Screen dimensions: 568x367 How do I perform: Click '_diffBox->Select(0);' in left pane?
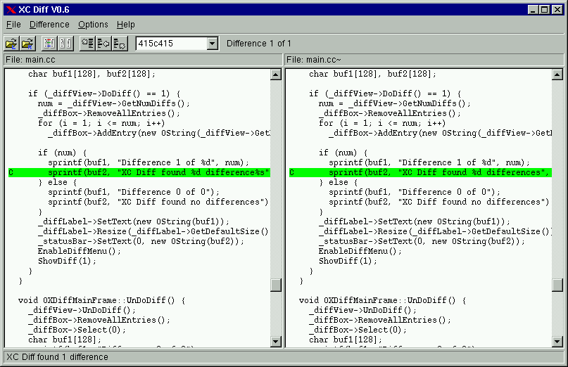77,330
